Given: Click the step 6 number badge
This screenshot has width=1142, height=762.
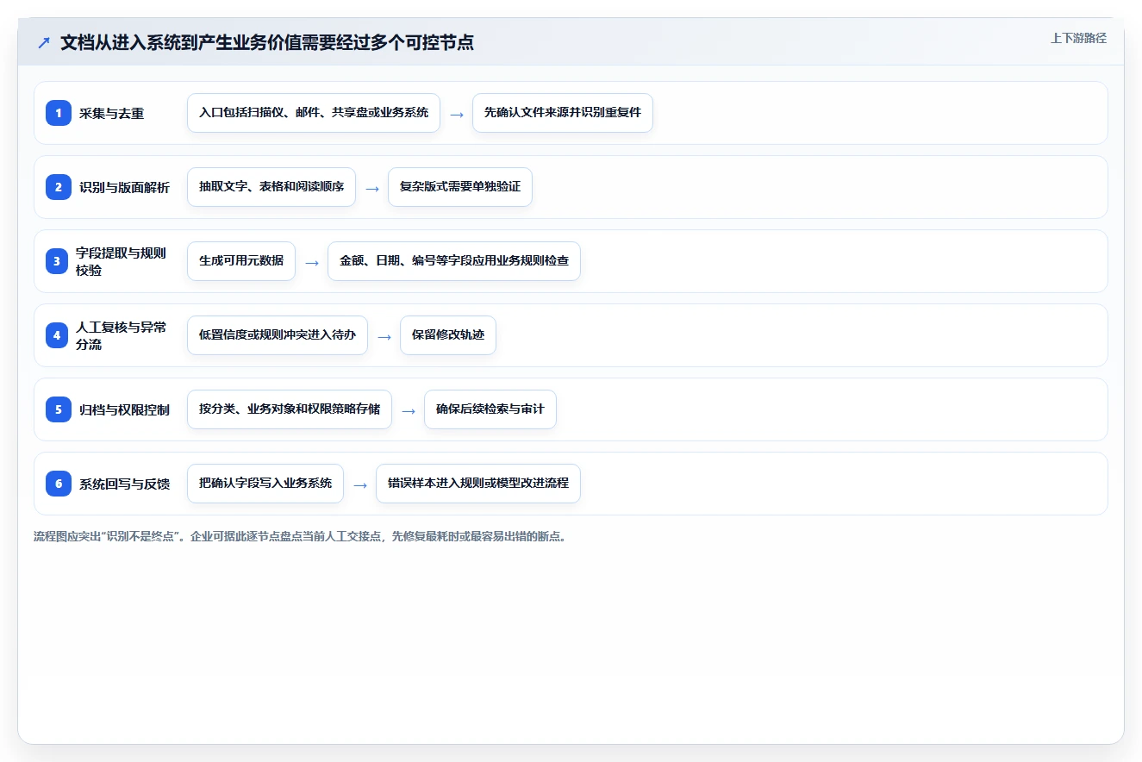Looking at the screenshot, I should [59, 484].
